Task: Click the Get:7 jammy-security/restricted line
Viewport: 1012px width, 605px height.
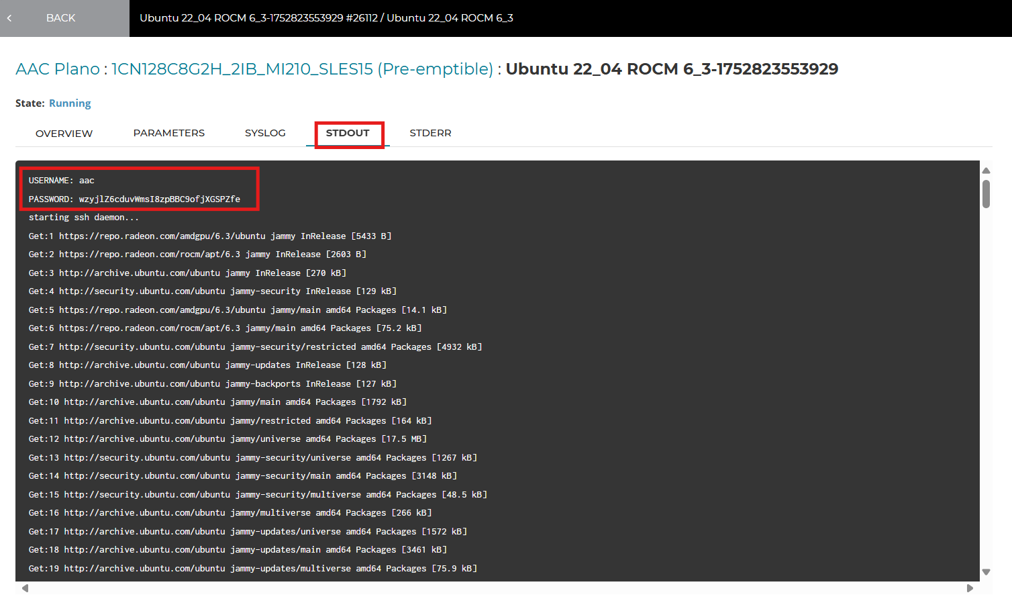Action: (255, 347)
